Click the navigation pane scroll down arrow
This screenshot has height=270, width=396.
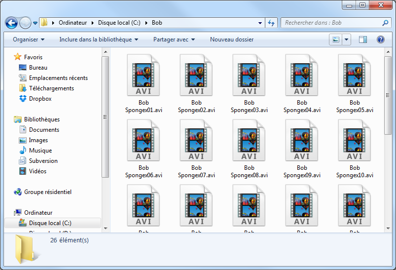[106, 229]
